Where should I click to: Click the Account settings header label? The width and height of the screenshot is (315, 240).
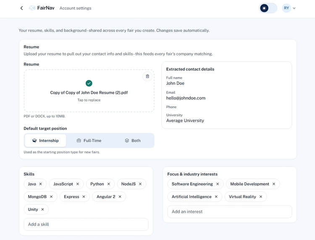point(75,8)
